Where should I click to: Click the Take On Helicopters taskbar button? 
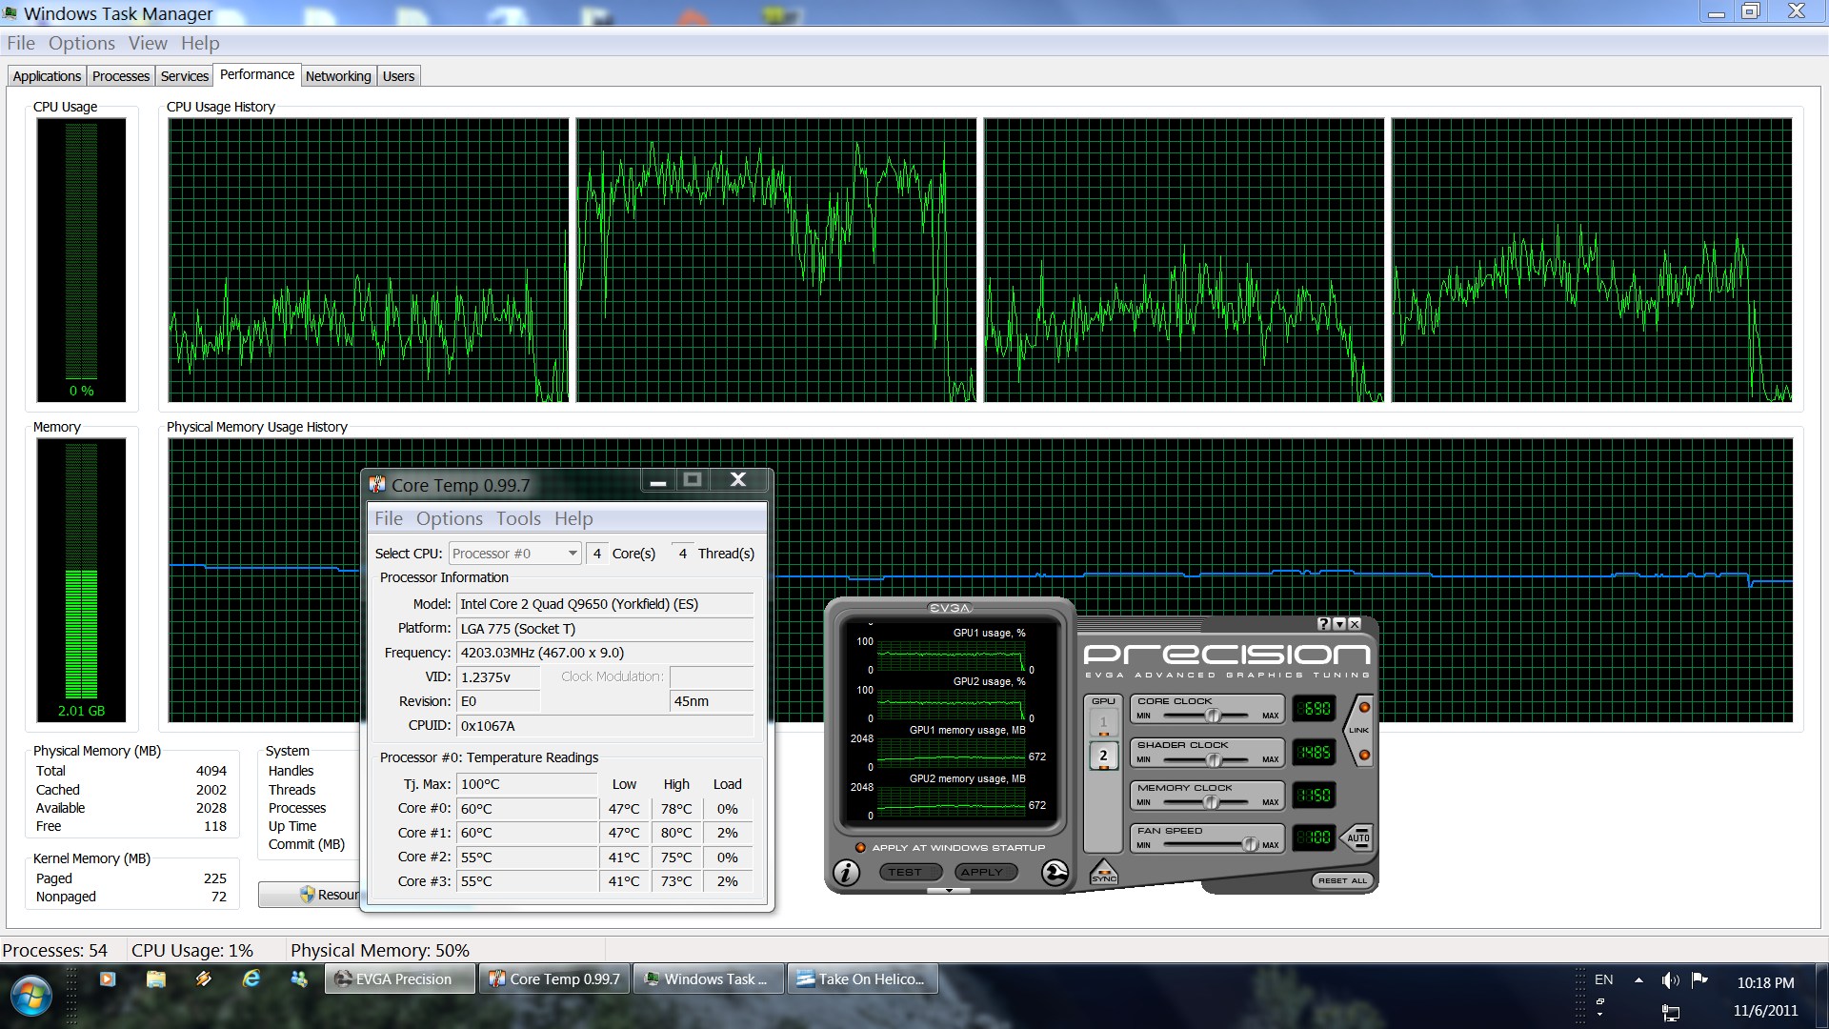pyautogui.click(x=862, y=979)
